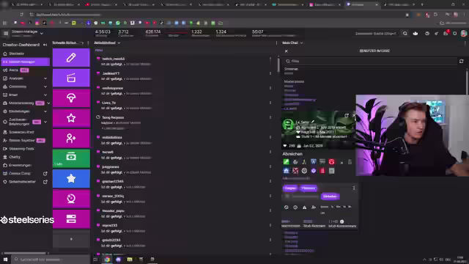Start a raid with the parachute tile

click(x=71, y=98)
